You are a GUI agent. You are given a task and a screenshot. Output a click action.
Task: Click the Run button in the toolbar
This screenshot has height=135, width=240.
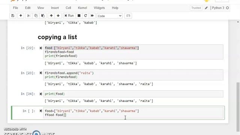pos(69,16)
